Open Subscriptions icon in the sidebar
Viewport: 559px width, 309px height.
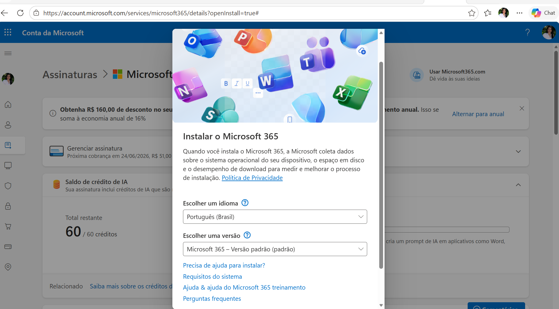click(x=8, y=145)
